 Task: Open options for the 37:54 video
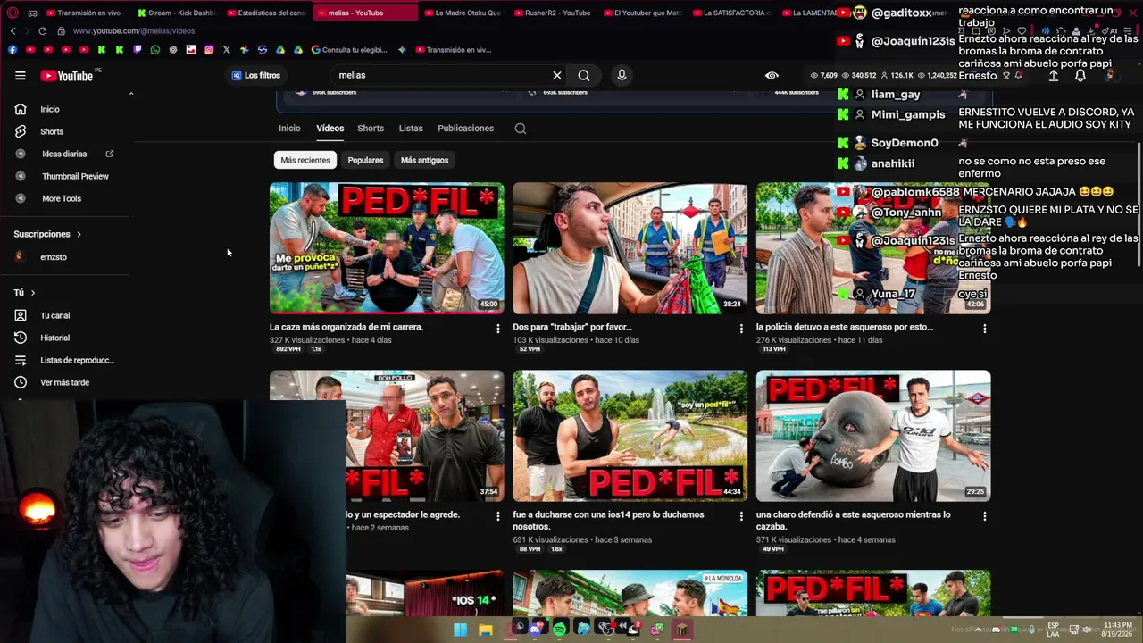[497, 516]
